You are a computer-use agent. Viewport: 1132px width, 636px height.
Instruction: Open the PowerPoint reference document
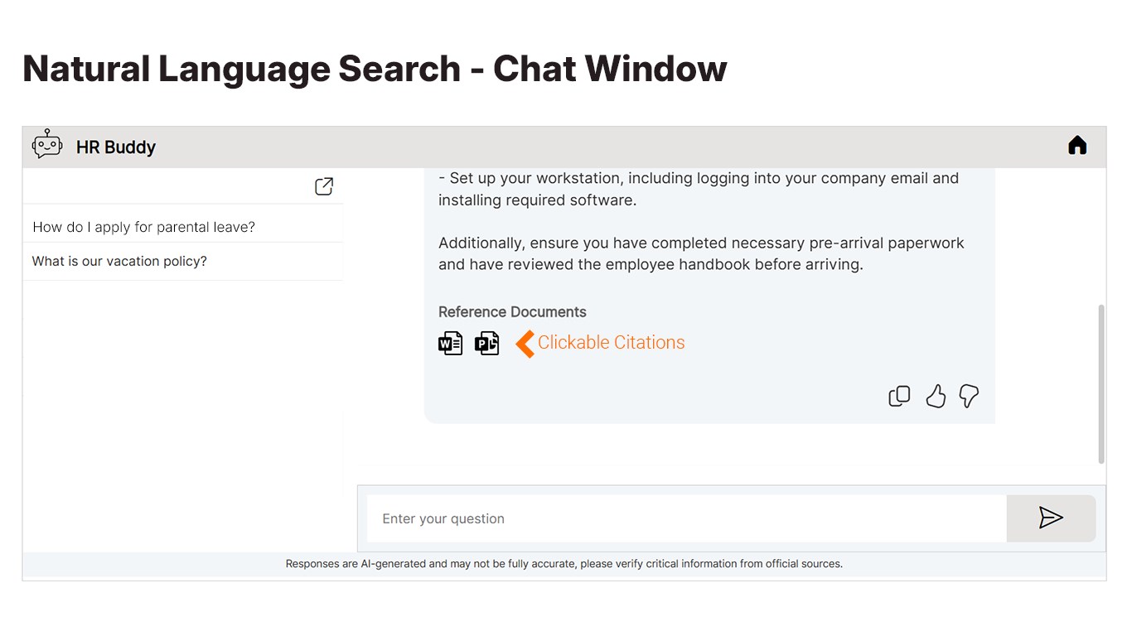click(486, 343)
